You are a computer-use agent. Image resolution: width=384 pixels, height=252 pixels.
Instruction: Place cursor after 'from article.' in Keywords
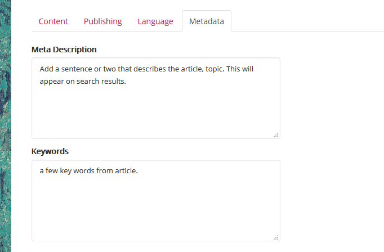tap(139, 171)
